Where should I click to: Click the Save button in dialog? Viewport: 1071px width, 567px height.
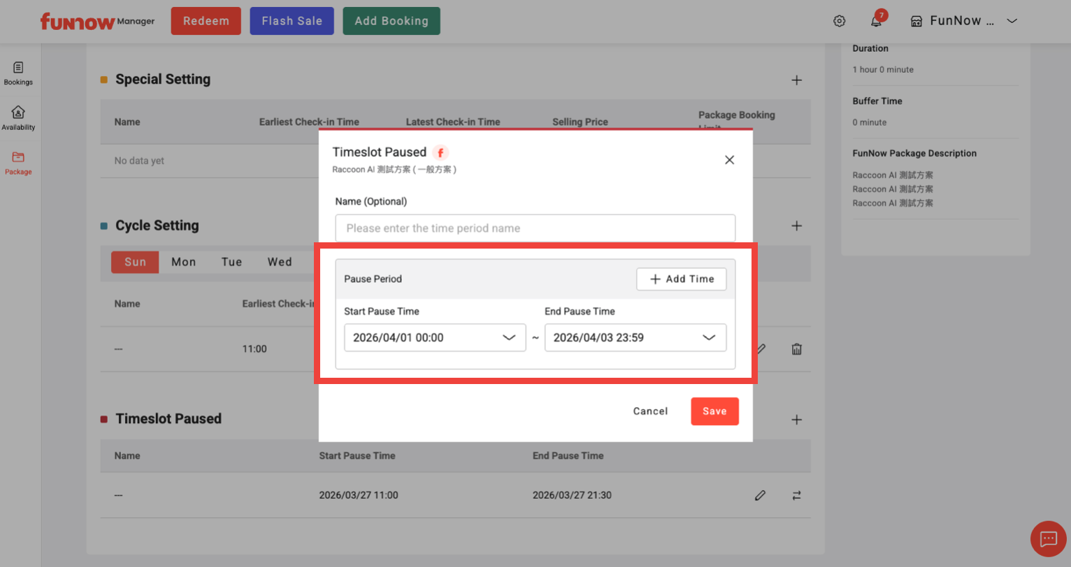tap(714, 411)
